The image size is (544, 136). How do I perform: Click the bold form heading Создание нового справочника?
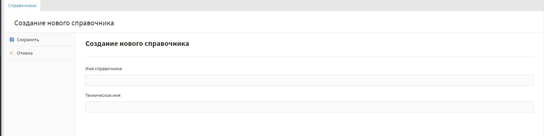[137, 44]
